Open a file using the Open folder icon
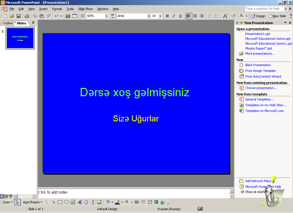This screenshot has height=213, width=293. pyautogui.click(x=12, y=16)
